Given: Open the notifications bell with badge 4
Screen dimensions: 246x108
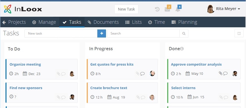Looking at the screenshot, I should (178, 9).
